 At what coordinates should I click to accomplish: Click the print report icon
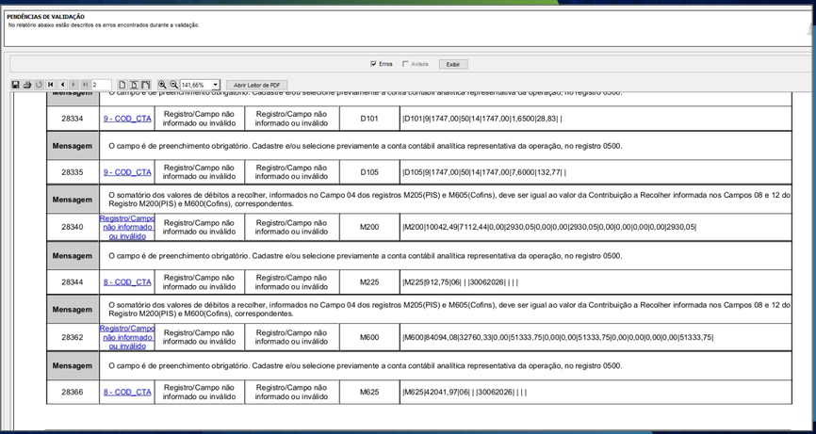click(27, 85)
